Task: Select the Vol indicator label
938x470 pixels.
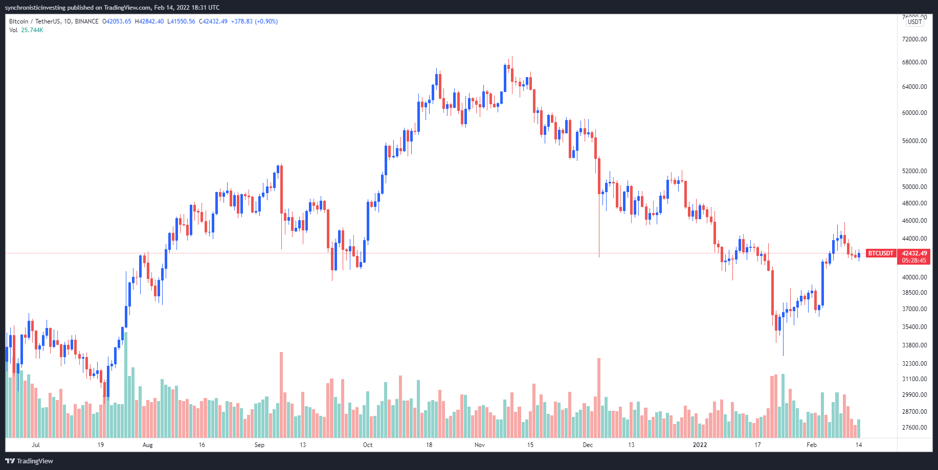Action: pyautogui.click(x=13, y=30)
